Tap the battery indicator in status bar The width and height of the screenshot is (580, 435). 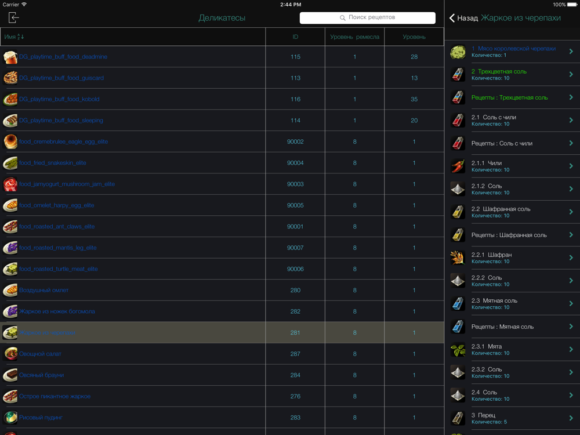click(572, 5)
